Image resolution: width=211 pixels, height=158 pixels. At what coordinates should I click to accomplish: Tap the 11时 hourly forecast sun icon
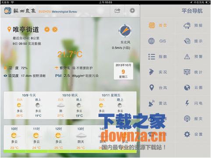[36, 136]
